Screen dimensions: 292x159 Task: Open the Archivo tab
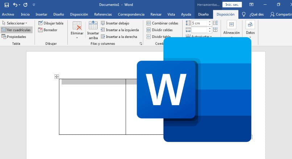tap(8, 14)
